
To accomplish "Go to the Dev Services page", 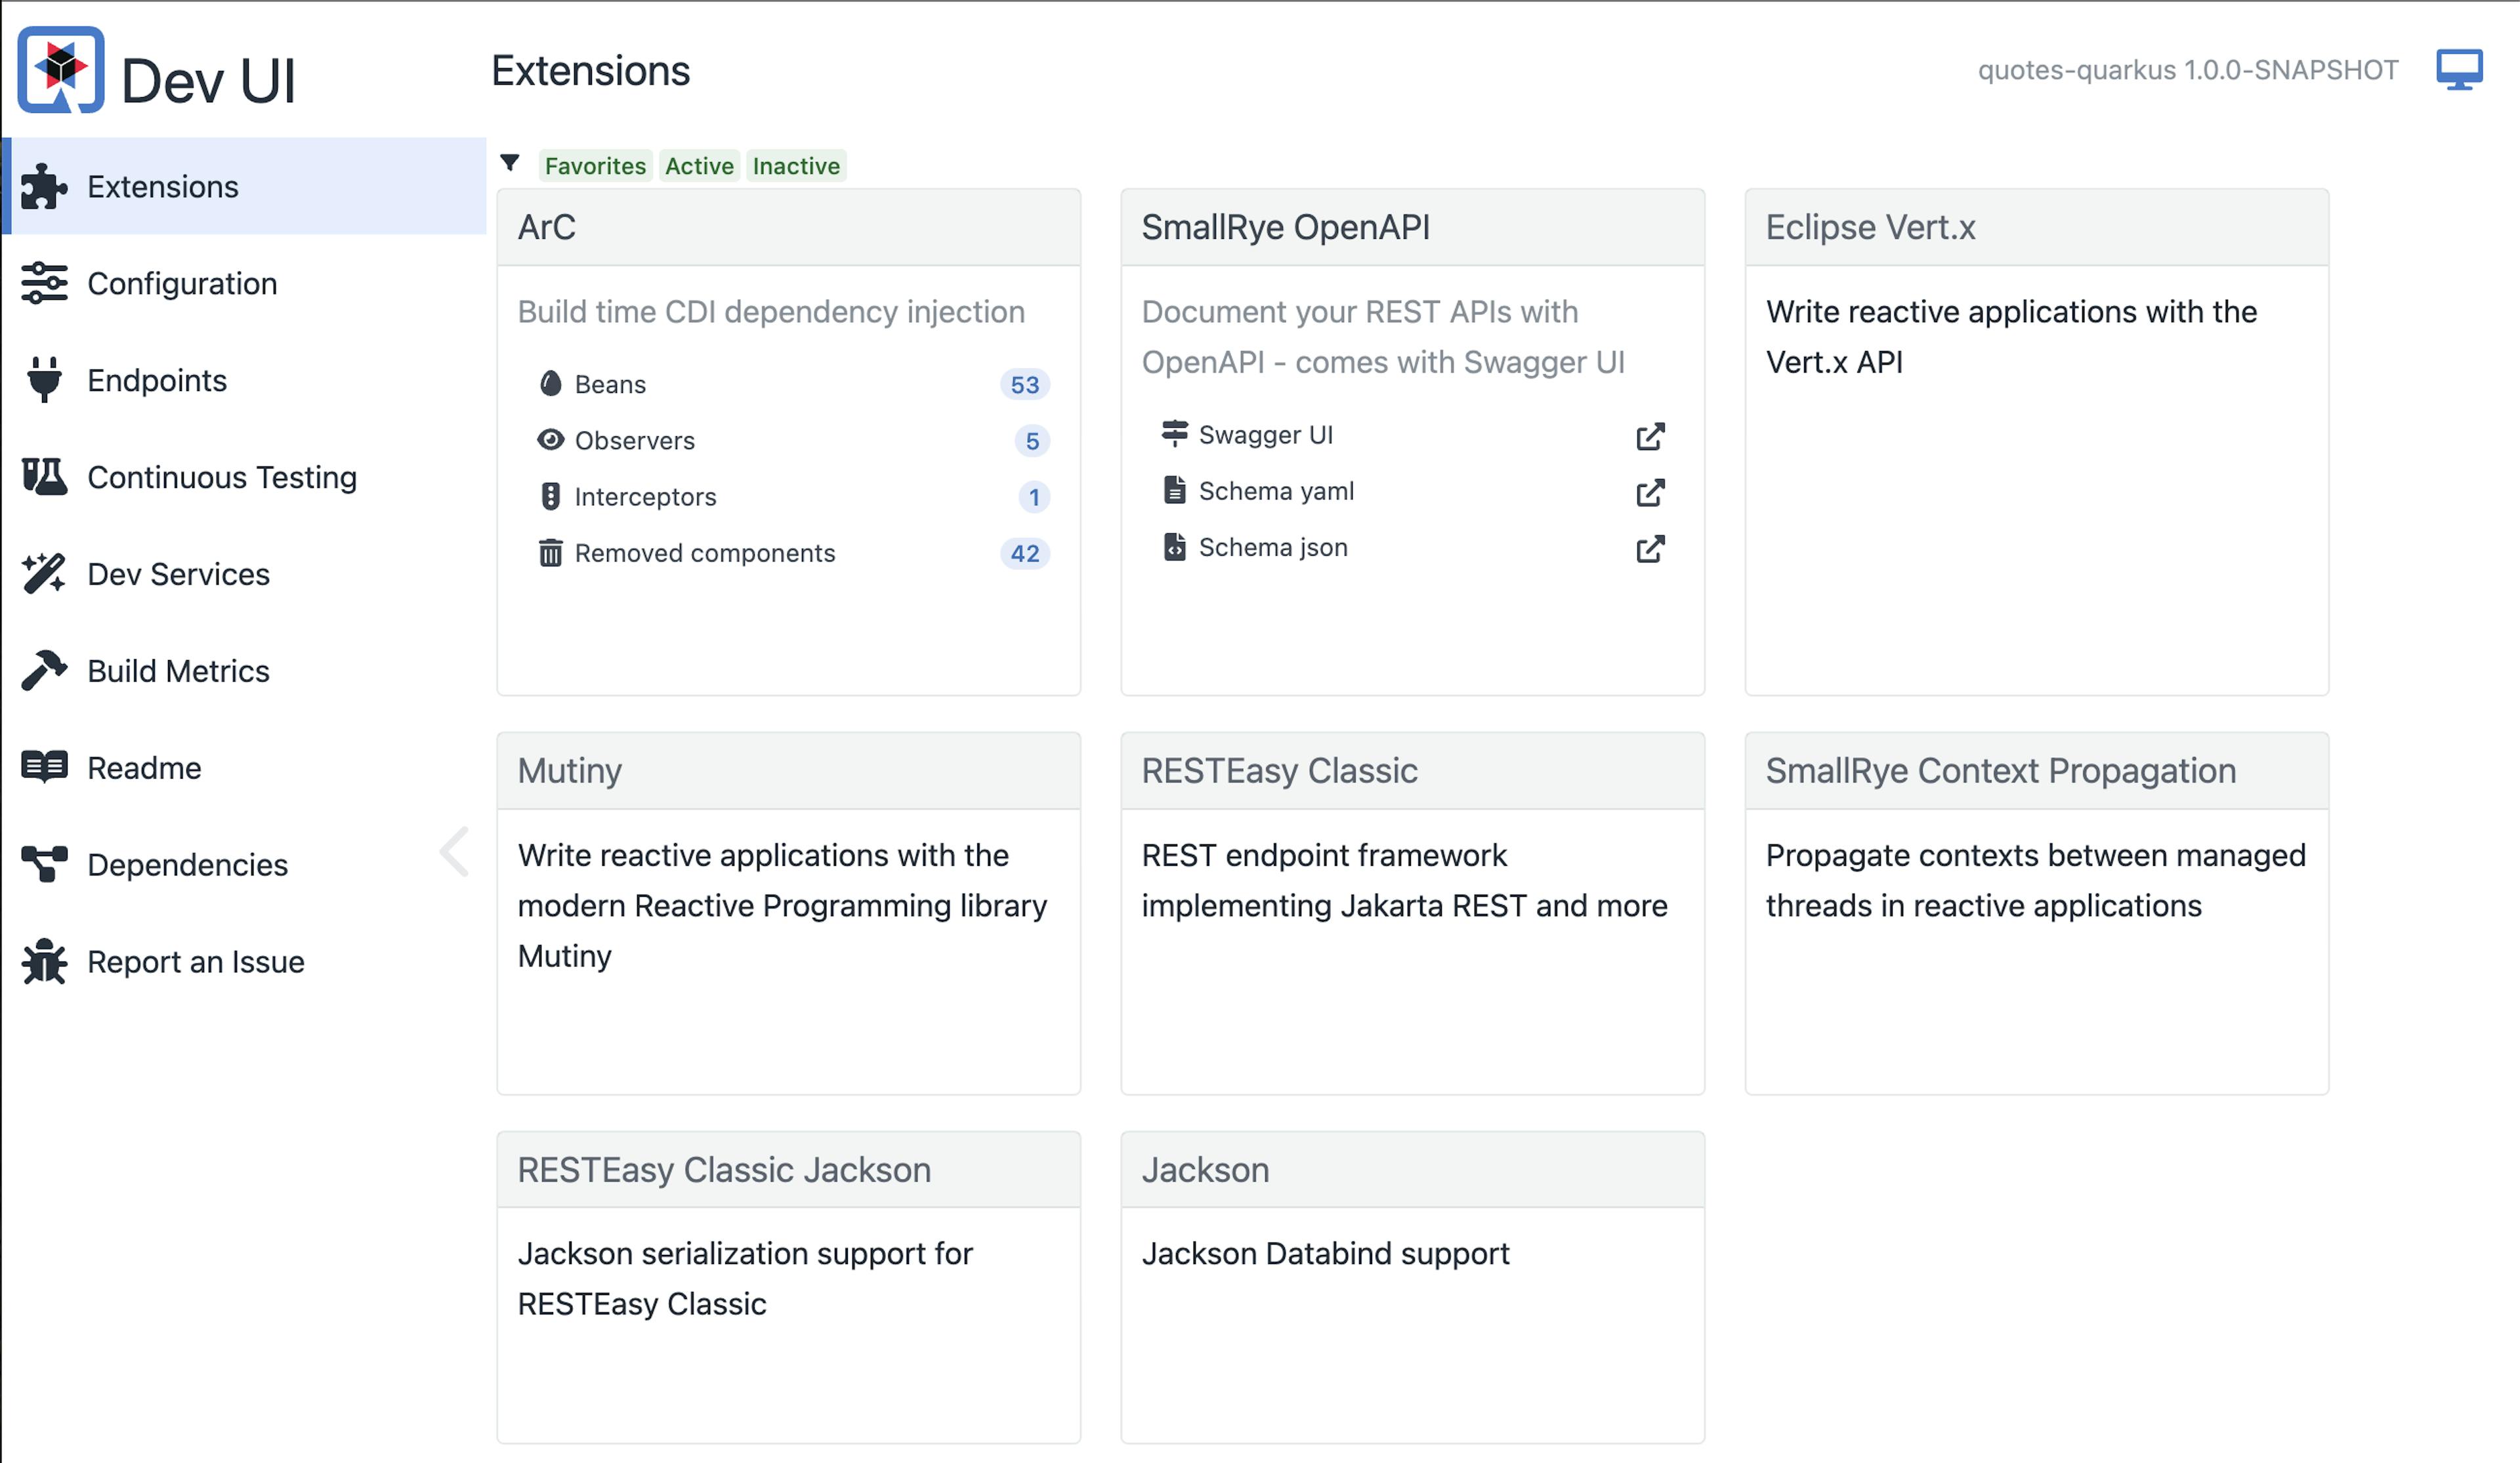I will coord(178,574).
